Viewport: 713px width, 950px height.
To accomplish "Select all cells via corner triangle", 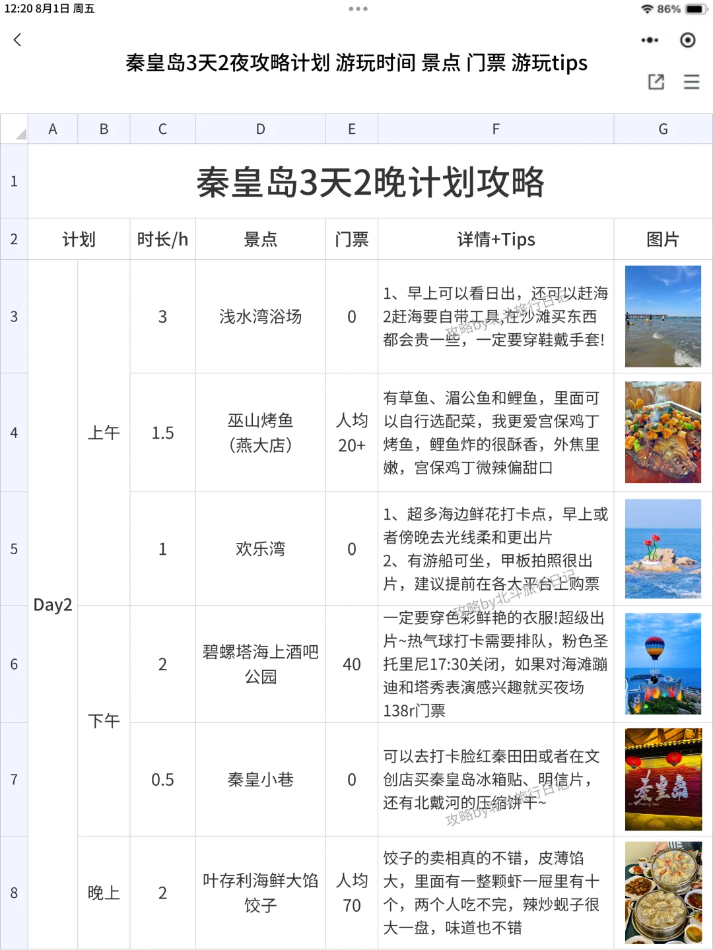I will 14,129.
